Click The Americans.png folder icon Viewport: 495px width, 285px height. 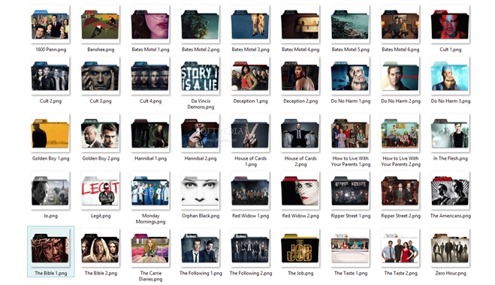pos(450,190)
